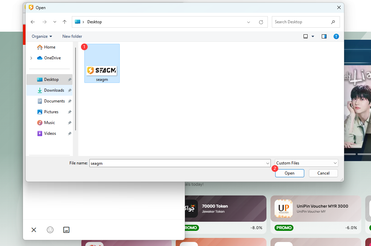The width and height of the screenshot is (371, 246).
Task: Click the seagm file name label
Action: [x=102, y=80]
